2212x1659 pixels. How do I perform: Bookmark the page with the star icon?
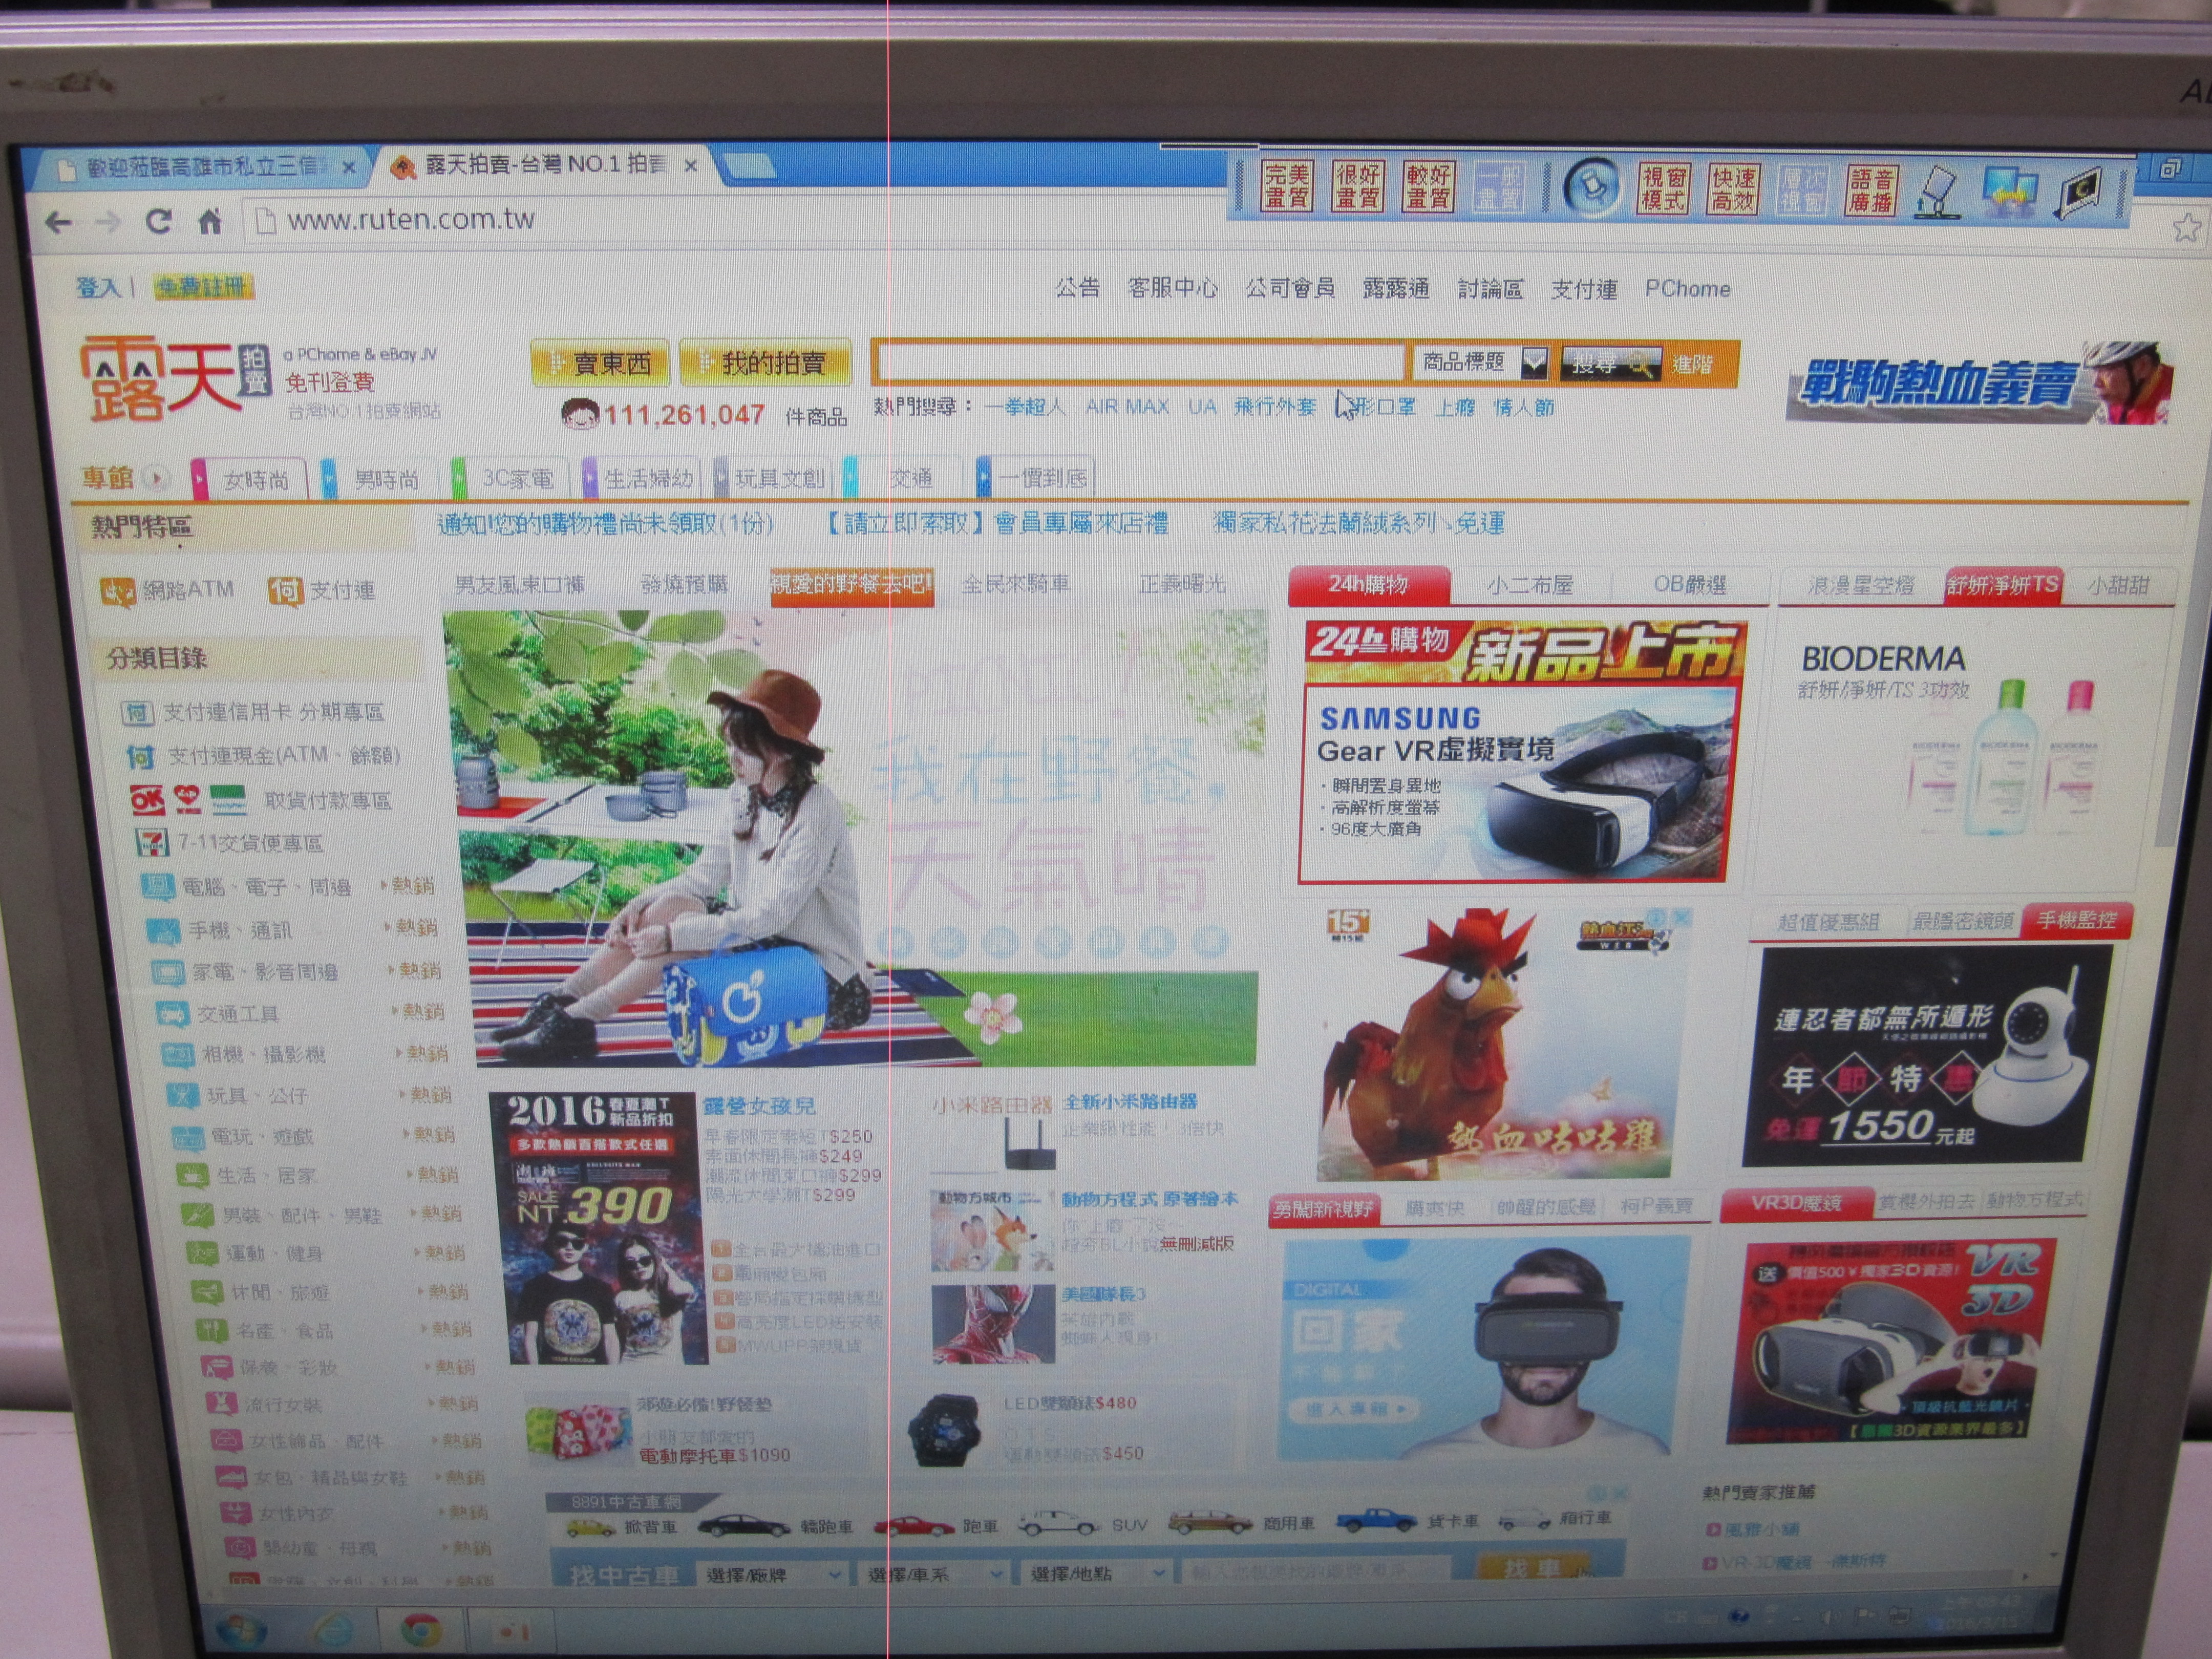pos(2186,228)
